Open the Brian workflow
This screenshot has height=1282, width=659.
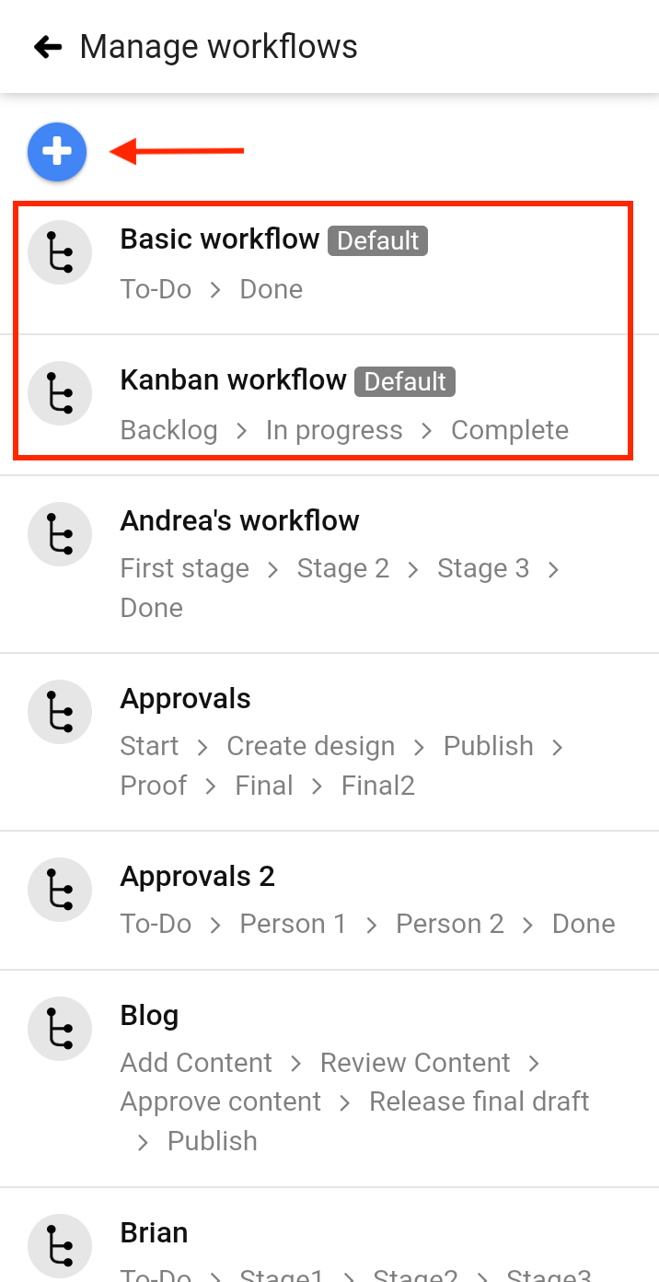tap(329, 1235)
